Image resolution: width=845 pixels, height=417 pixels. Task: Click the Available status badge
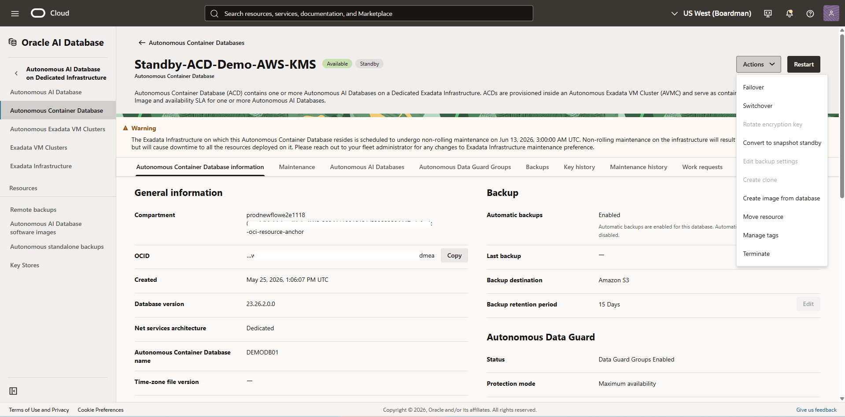pyautogui.click(x=337, y=64)
